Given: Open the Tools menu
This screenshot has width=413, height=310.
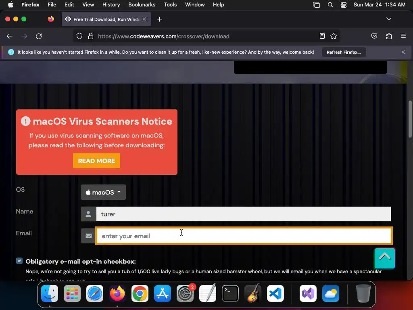Looking at the screenshot, I should [170, 5].
